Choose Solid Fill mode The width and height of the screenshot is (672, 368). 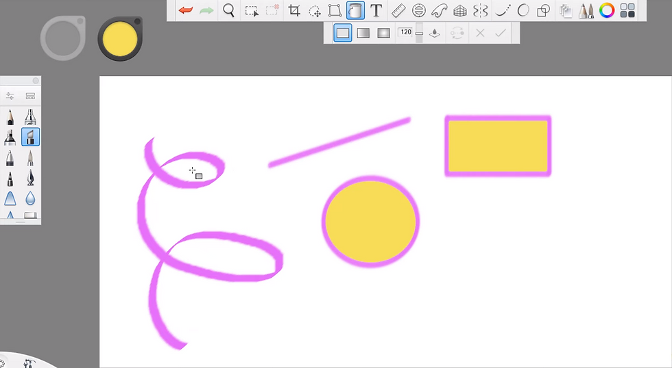click(x=343, y=33)
